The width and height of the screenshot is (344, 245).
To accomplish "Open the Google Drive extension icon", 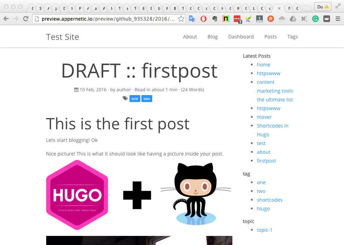I will (293, 19).
